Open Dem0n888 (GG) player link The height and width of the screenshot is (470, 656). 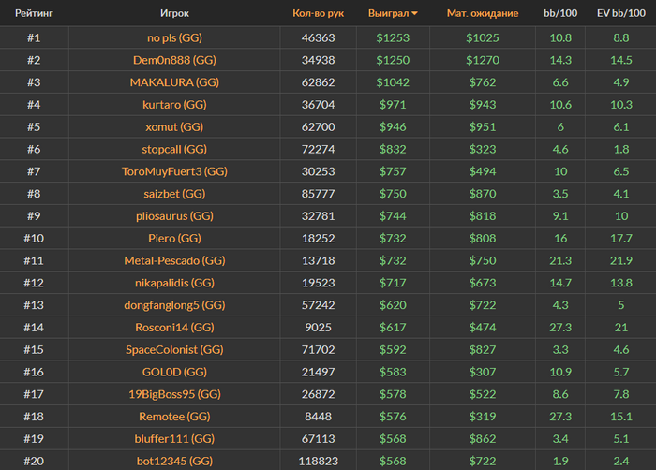point(174,60)
